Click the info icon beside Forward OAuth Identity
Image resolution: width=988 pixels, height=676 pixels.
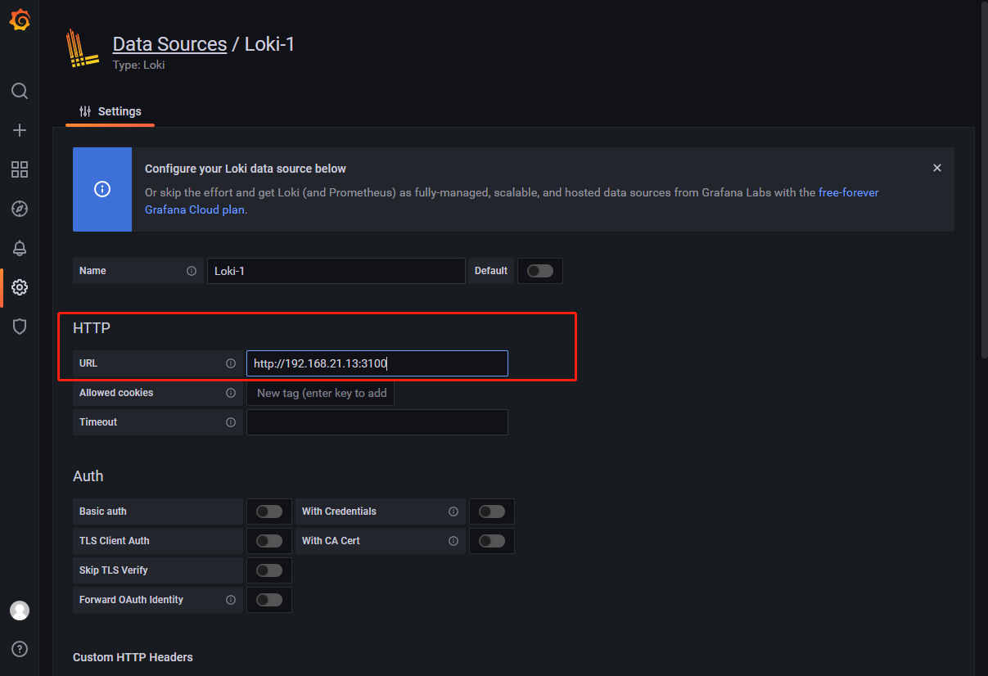(231, 600)
